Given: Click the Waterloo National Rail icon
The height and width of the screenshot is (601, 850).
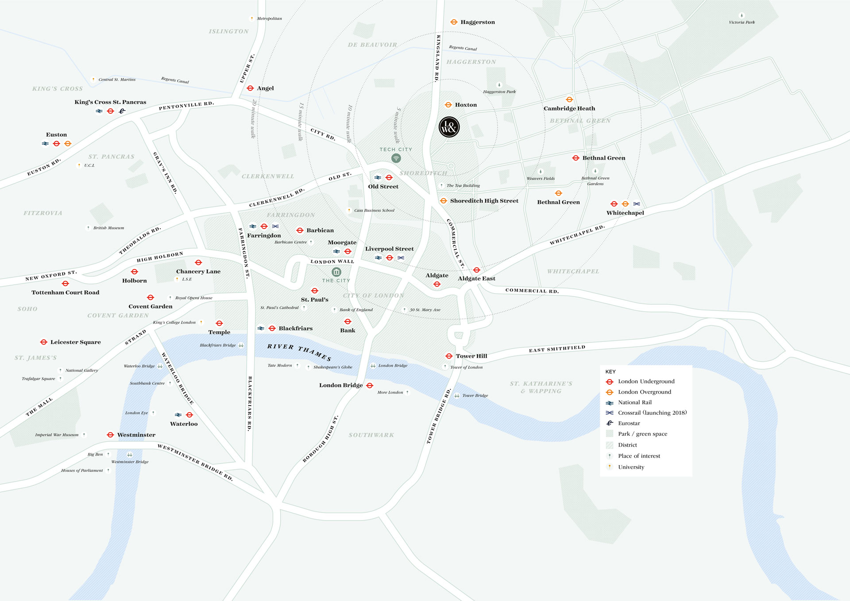Looking at the screenshot, I should (178, 415).
